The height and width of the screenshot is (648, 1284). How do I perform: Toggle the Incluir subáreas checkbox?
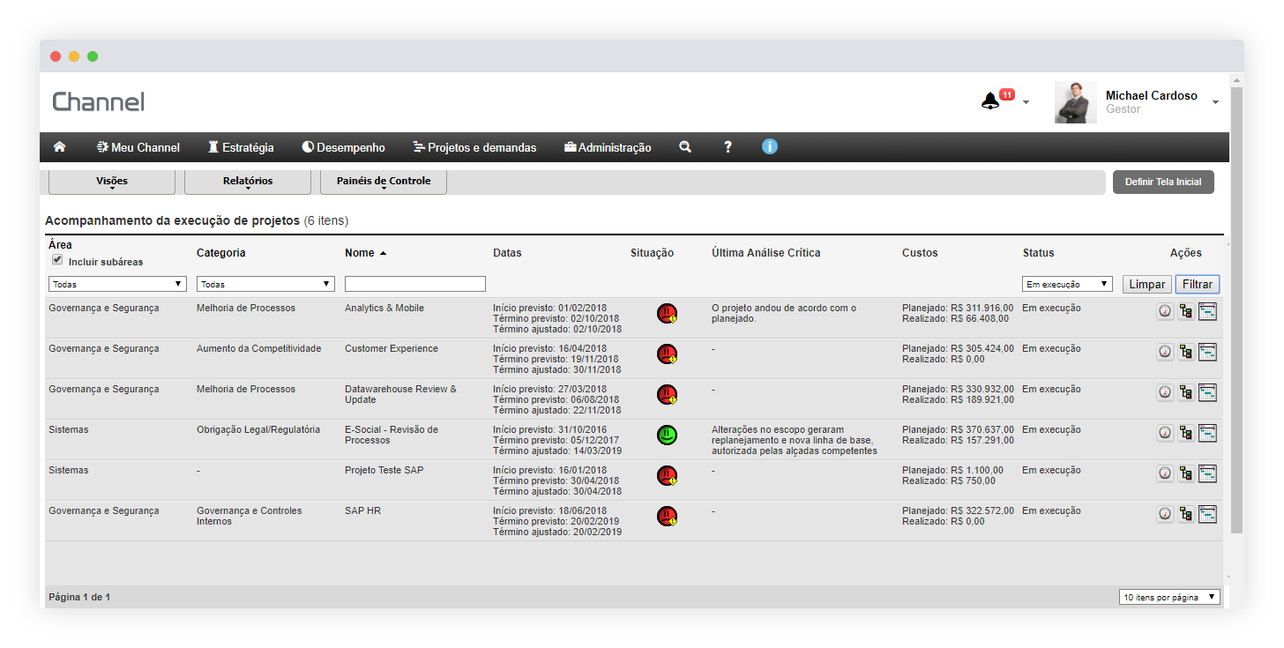pyautogui.click(x=57, y=260)
